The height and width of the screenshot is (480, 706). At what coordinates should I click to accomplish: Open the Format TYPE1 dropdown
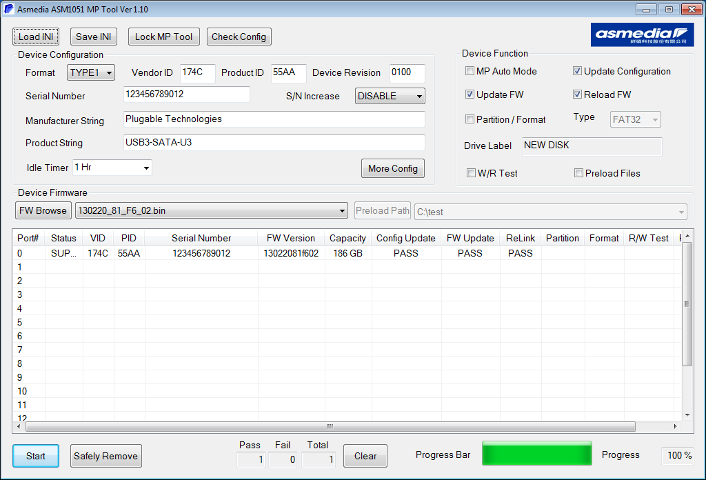[109, 72]
